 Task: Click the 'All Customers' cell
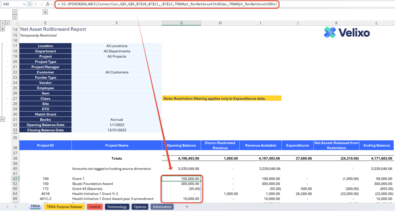117,72
